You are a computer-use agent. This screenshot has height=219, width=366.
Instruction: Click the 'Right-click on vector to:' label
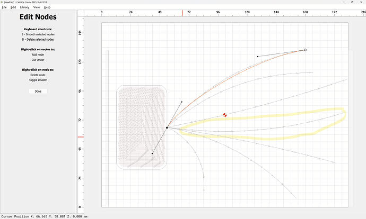38,50
